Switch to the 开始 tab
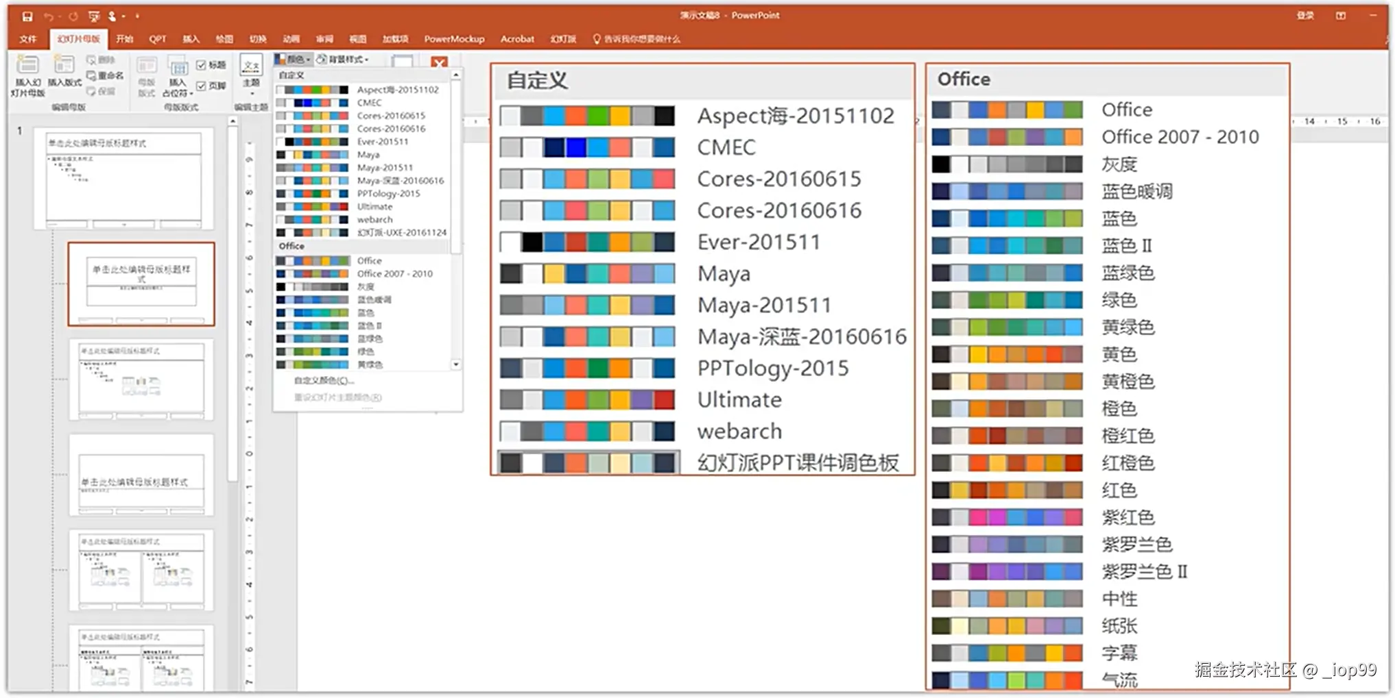The height and width of the screenshot is (698, 1395). (125, 39)
